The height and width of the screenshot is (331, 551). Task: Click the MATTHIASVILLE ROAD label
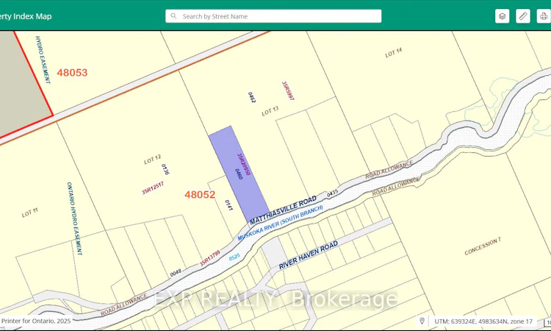(283, 210)
